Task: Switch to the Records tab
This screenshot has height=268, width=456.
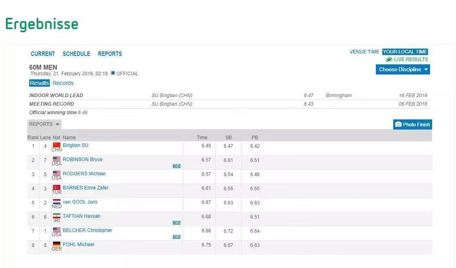Action: coord(63,83)
